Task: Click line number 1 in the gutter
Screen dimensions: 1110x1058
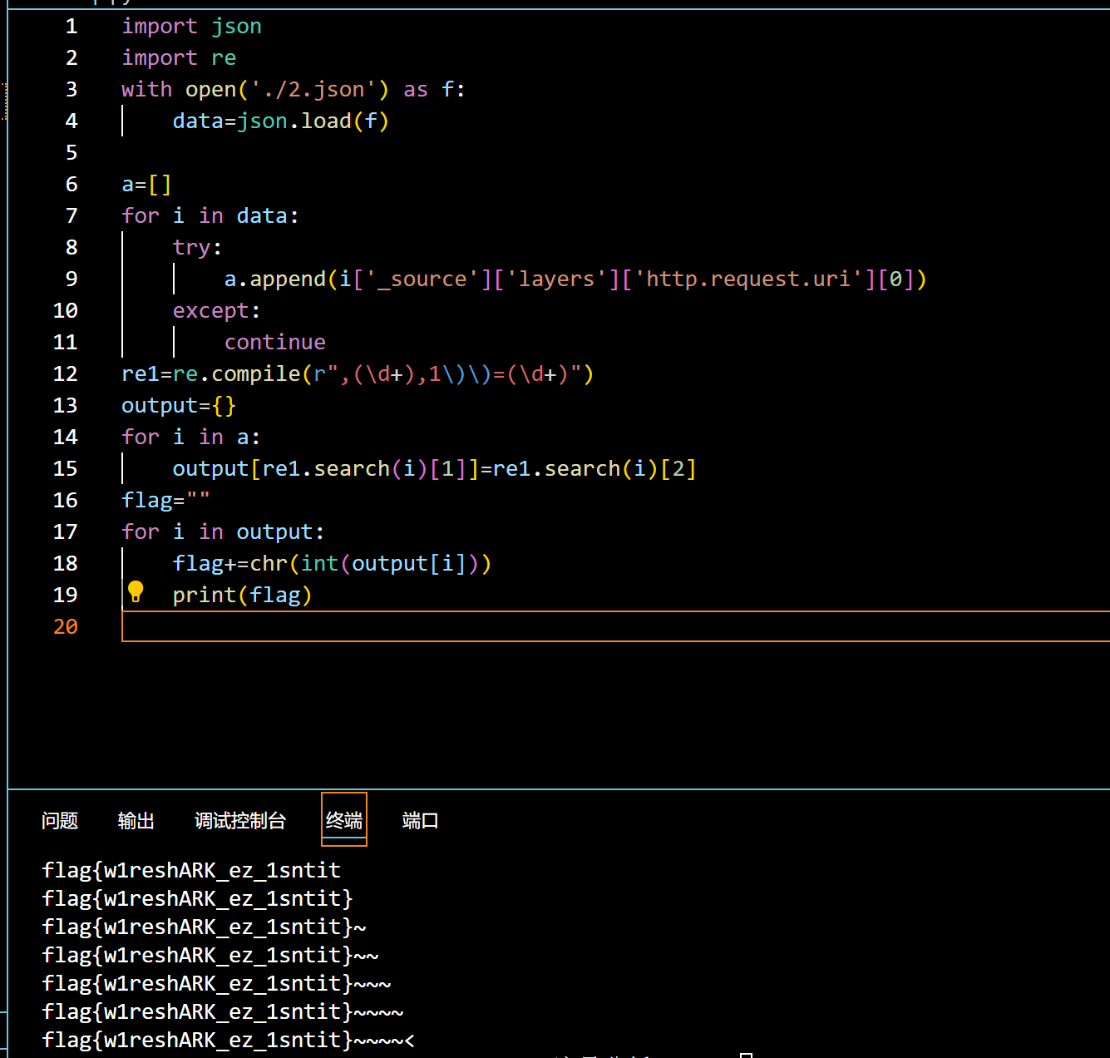Action: tap(72, 27)
